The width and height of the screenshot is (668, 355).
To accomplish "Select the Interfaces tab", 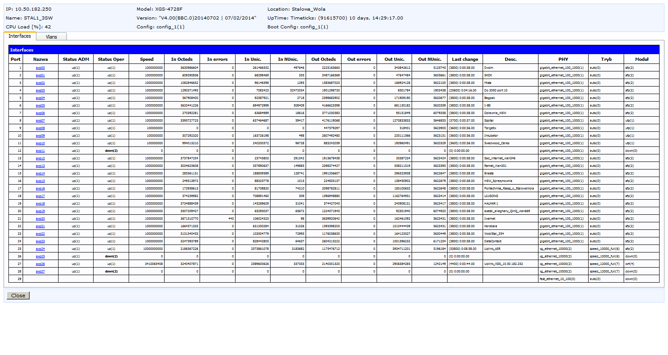I will pyautogui.click(x=20, y=36).
